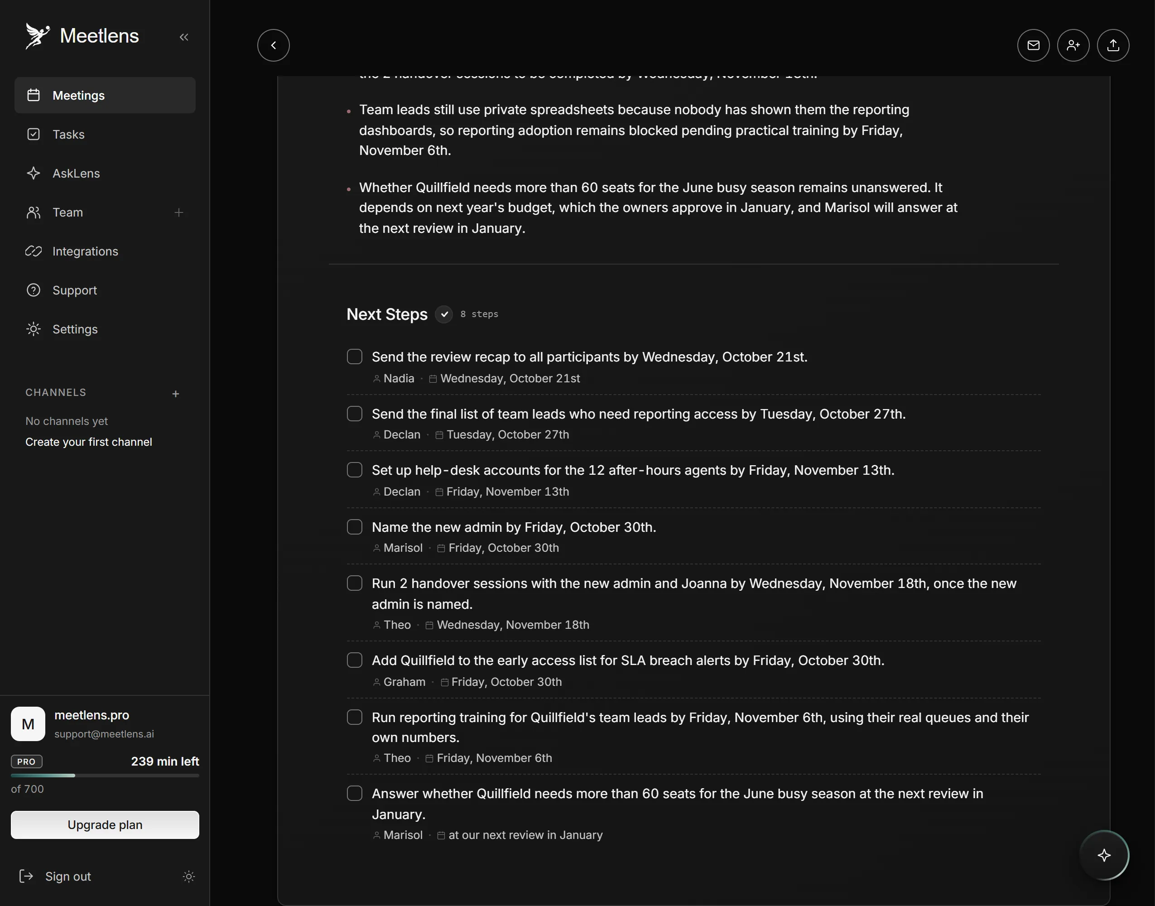Click 'Create your first channel' link
The height and width of the screenshot is (906, 1155).
pyautogui.click(x=89, y=442)
